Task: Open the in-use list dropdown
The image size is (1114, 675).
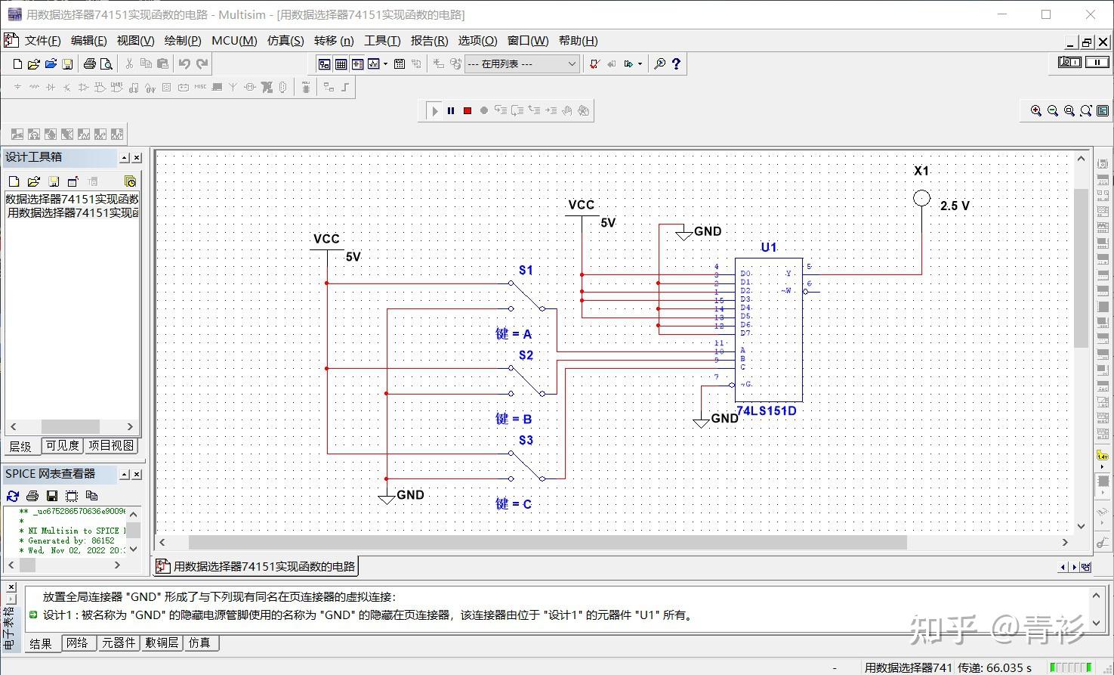Action: pyautogui.click(x=522, y=64)
